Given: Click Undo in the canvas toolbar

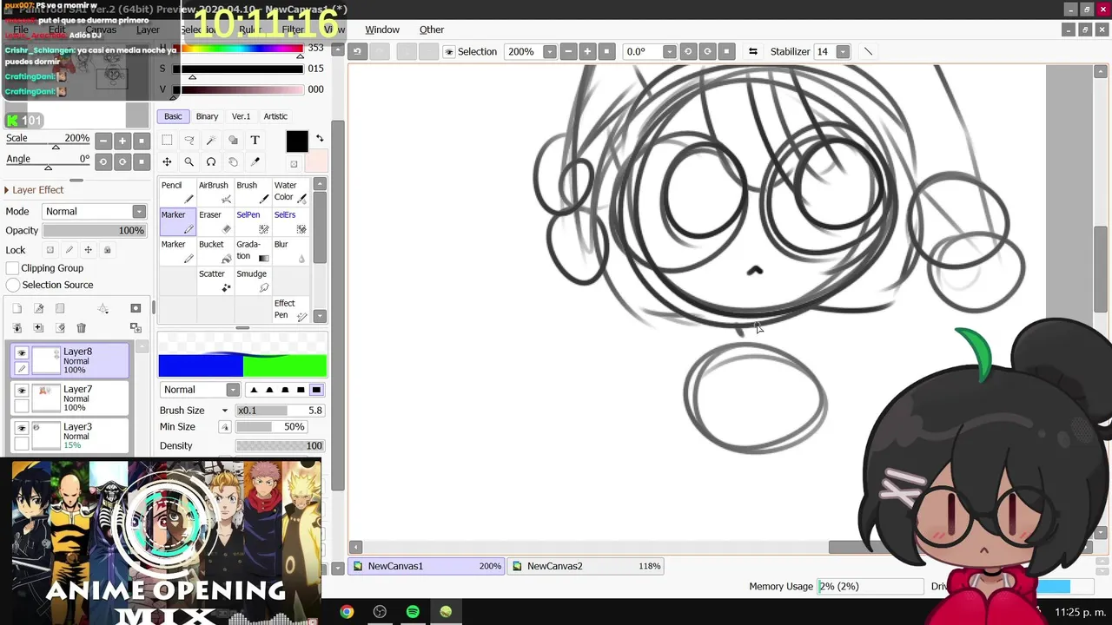Looking at the screenshot, I should [x=357, y=51].
